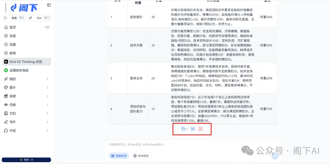Send the message with the arrow button
The width and height of the screenshot is (330, 164).
(x=275, y=156)
